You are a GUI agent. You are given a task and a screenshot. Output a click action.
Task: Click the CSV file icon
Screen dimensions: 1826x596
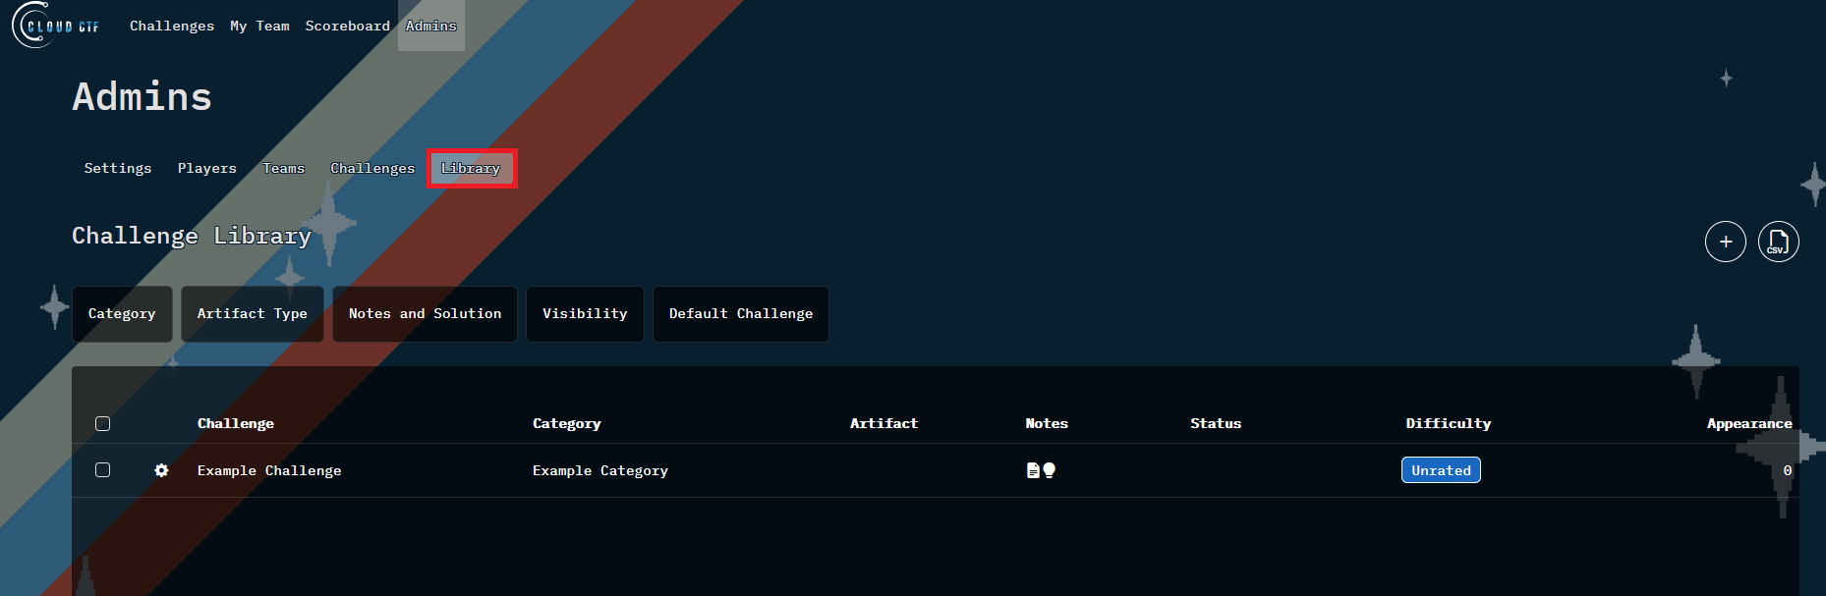click(x=1778, y=242)
